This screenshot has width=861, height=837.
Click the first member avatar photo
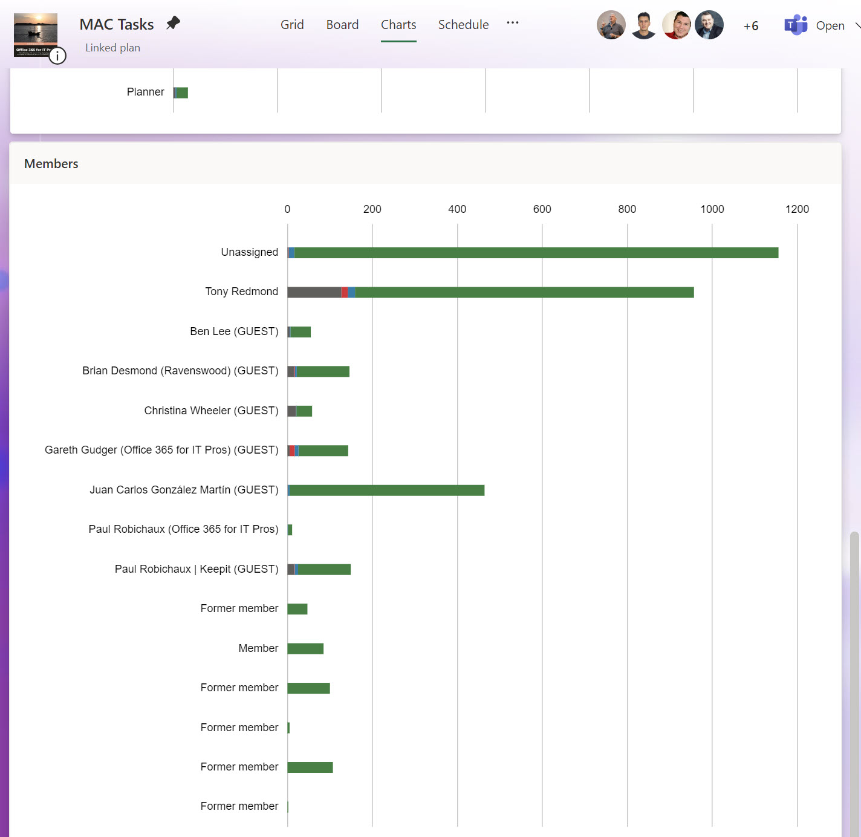[611, 25]
